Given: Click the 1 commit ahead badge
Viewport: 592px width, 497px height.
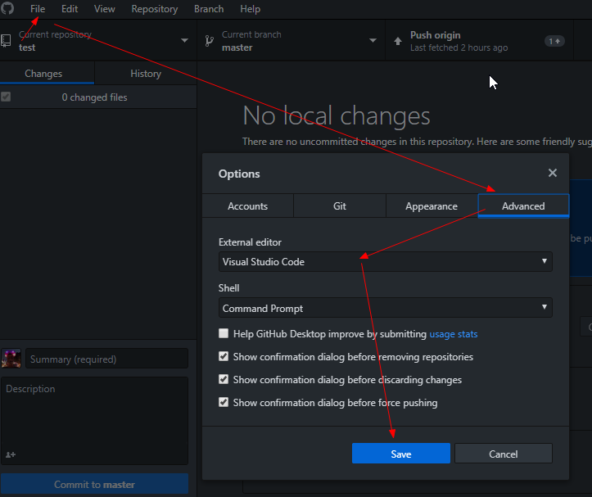Looking at the screenshot, I should point(554,41).
